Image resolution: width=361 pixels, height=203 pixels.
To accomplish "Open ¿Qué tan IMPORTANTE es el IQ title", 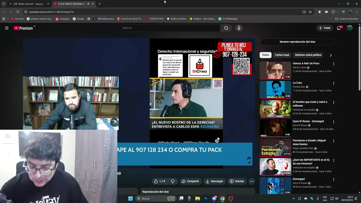I will pyautogui.click(x=311, y=162).
